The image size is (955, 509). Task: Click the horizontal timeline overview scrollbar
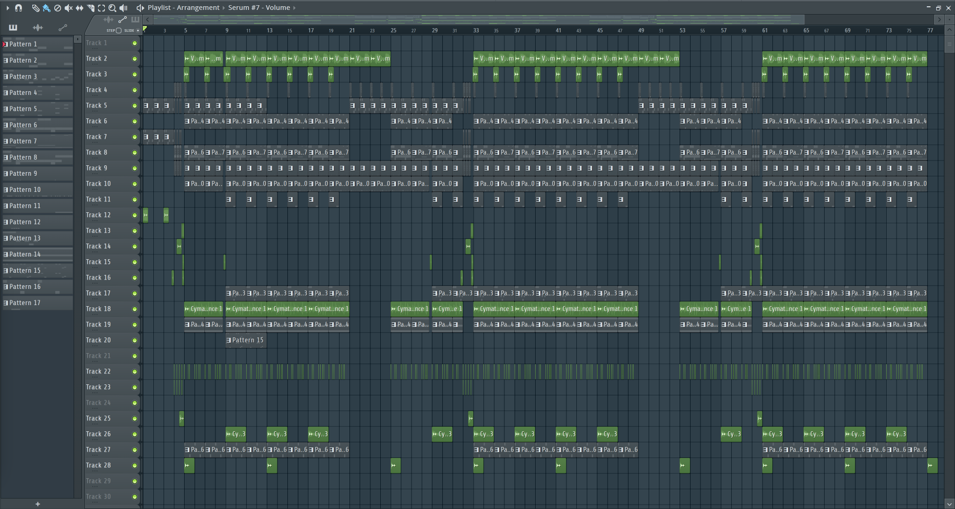point(479,20)
